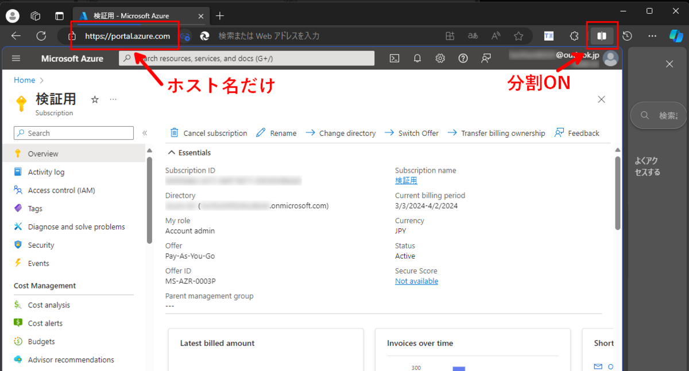689x371 pixels.
Task: Focus the search box in right pane
Action: (x=659, y=116)
